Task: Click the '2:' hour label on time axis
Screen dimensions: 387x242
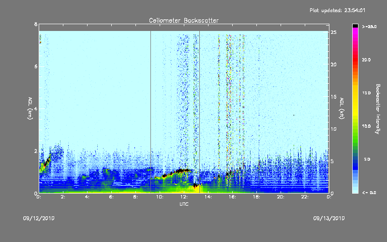Action: [x=63, y=197]
